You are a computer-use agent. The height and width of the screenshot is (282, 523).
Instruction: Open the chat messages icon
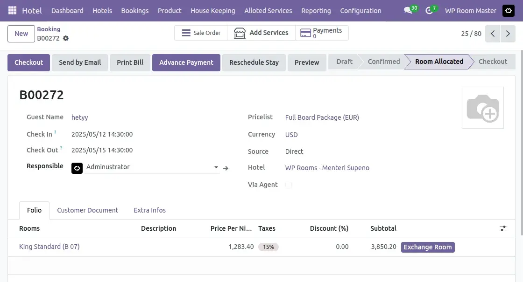pos(408,10)
